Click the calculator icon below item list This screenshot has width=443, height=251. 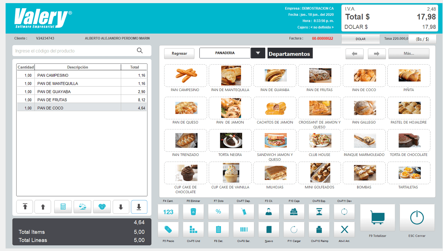point(63,207)
